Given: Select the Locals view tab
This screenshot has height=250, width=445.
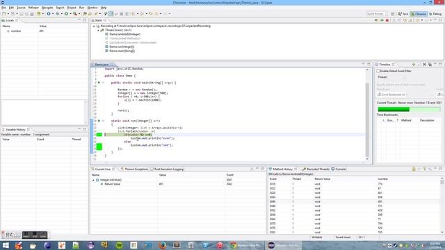Looking at the screenshot, I should click(x=10, y=20).
